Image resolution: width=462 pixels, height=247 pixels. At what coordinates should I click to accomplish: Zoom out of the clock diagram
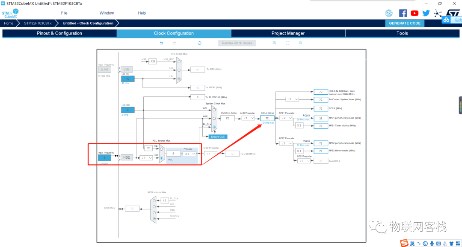click(300, 43)
